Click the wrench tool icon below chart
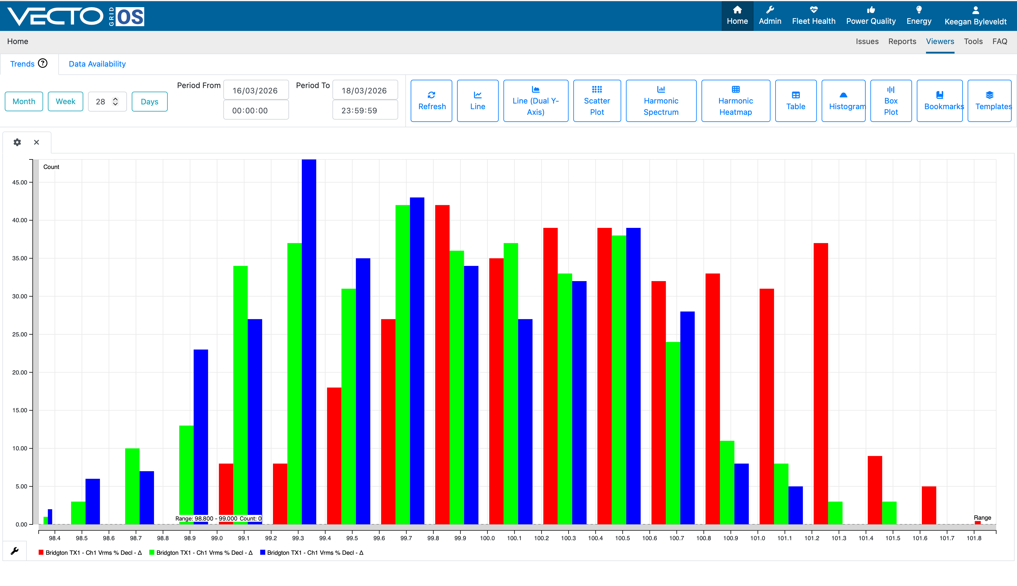Viewport: 1017px width, 586px height. (15, 551)
